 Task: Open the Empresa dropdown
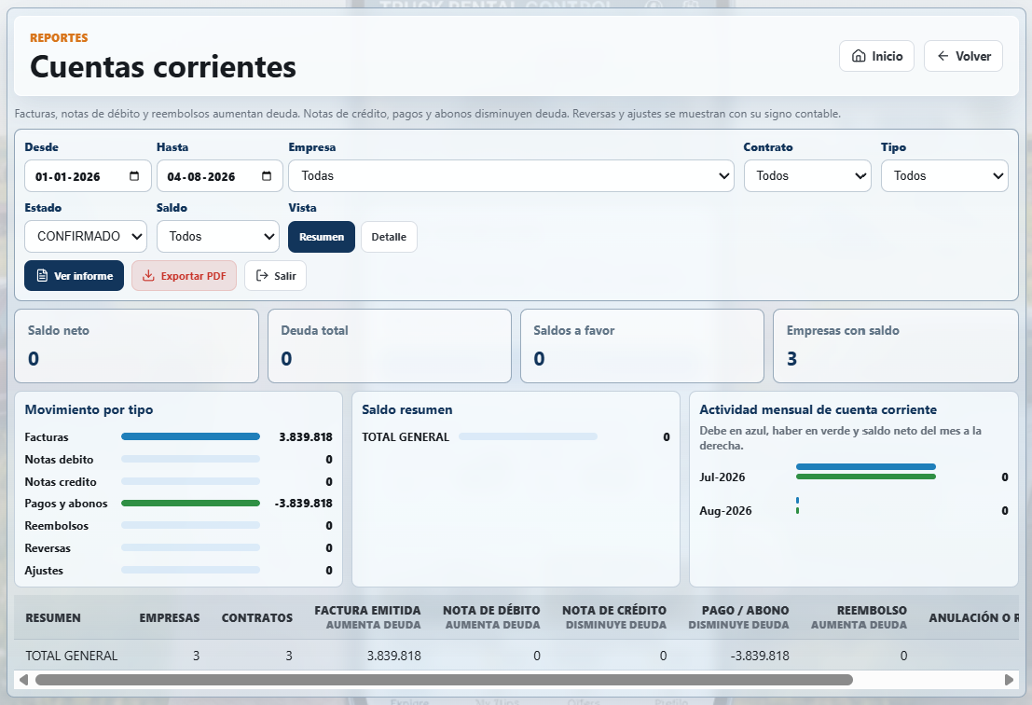coord(512,175)
